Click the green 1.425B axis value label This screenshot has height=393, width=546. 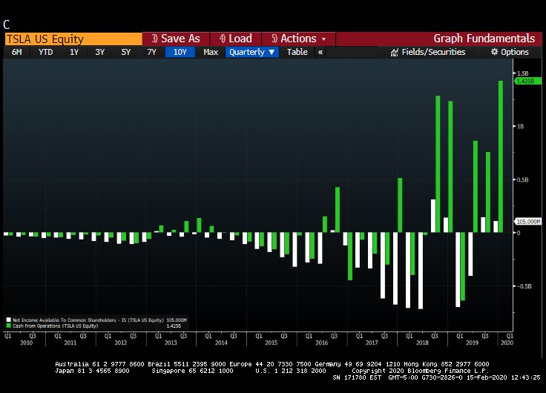(524, 82)
